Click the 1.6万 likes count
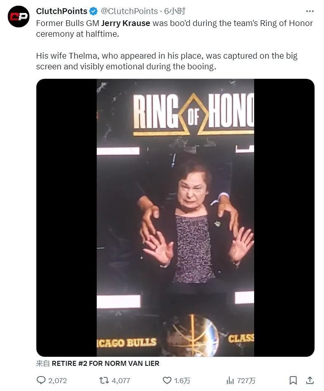The width and height of the screenshot is (324, 391). pos(182,381)
